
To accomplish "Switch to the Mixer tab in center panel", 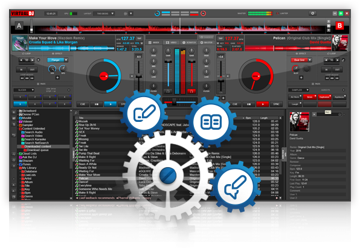I will (154, 43).
